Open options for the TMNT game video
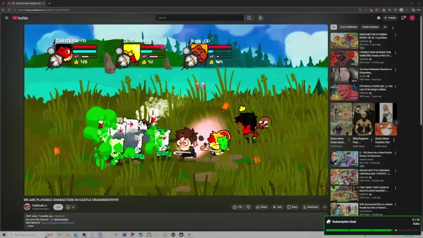The width and height of the screenshot is (423, 238). pos(396,188)
